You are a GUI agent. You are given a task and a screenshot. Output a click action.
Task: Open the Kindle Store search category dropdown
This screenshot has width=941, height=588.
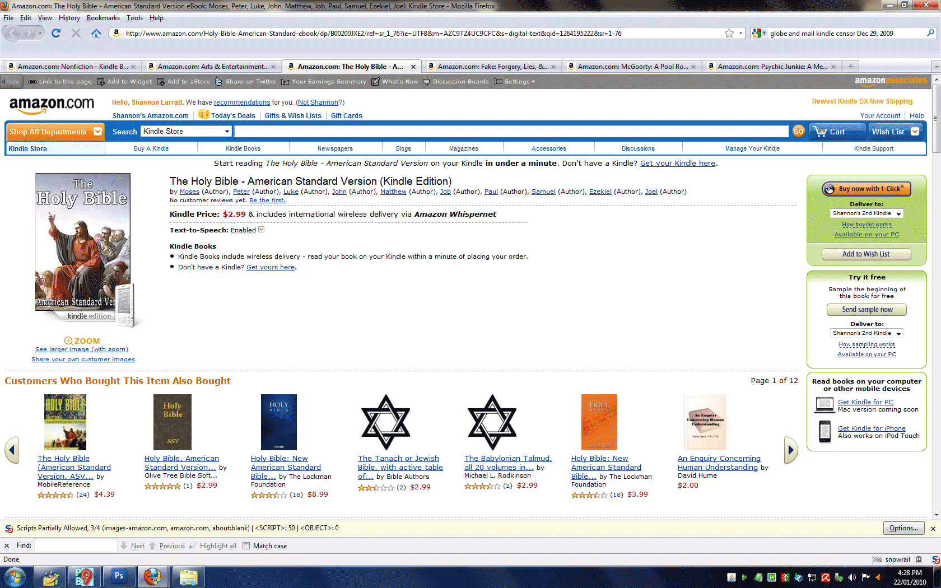click(186, 131)
